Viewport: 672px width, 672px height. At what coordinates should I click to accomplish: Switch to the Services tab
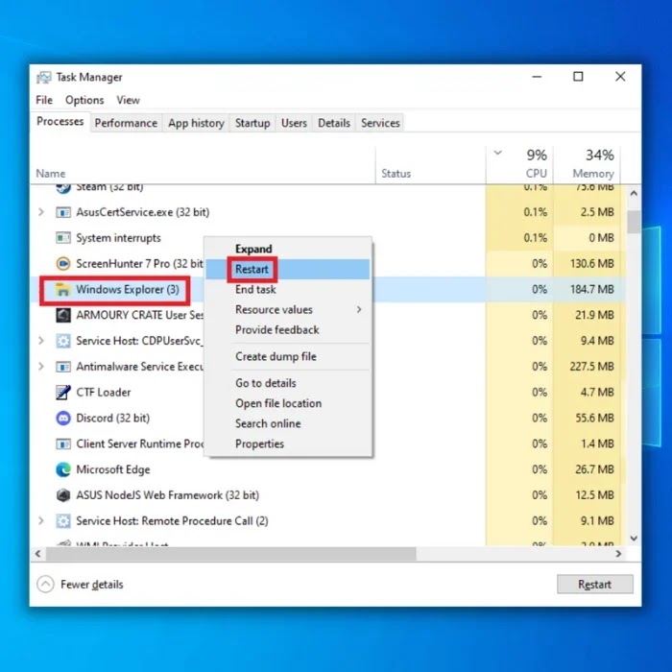[x=380, y=123]
